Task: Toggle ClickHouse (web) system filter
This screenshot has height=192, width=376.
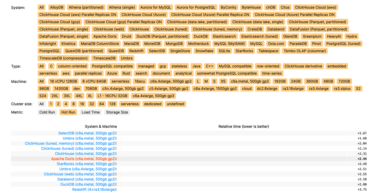Action: point(109,29)
